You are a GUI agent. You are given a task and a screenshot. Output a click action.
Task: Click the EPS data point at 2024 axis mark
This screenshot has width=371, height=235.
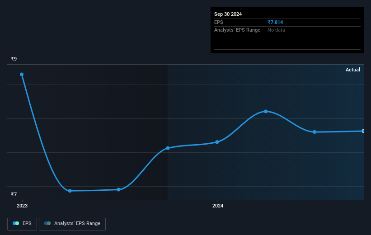click(217, 142)
